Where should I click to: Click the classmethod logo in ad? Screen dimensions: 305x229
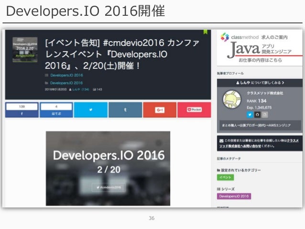coord(240,37)
